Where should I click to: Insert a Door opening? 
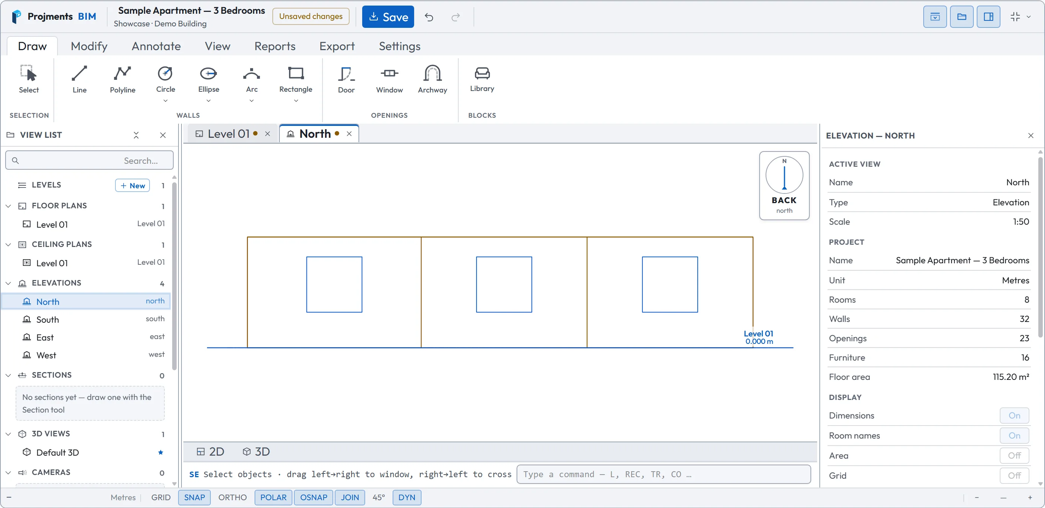click(x=346, y=79)
